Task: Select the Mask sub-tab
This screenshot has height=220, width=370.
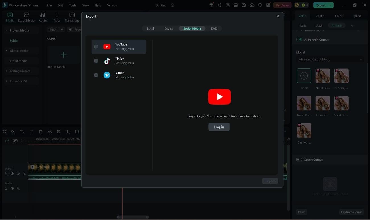Action: pyautogui.click(x=319, y=26)
